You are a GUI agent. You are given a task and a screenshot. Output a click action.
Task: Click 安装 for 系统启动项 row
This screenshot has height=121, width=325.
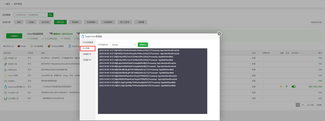coord(320,70)
